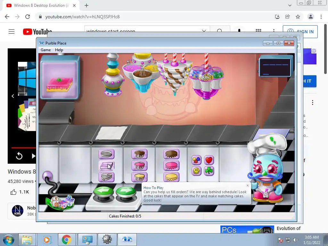Click the Cakes Finished: 0/5 status text
This screenshot has height=246, width=328.
[125, 216]
